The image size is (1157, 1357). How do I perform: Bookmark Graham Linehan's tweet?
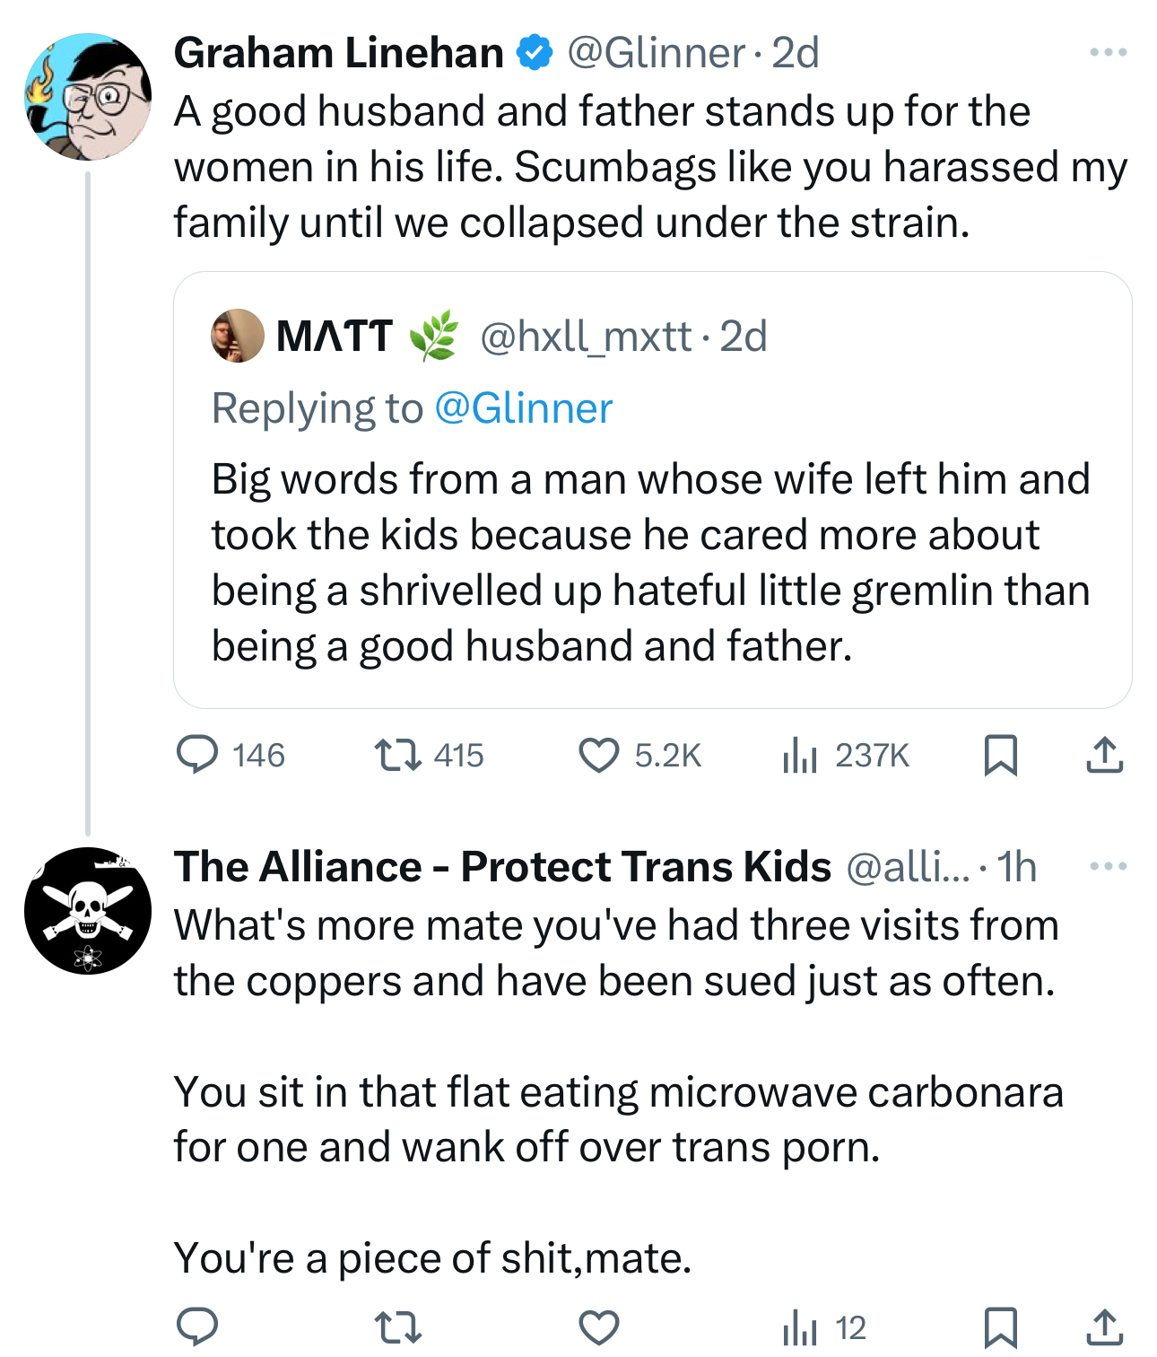(1000, 755)
